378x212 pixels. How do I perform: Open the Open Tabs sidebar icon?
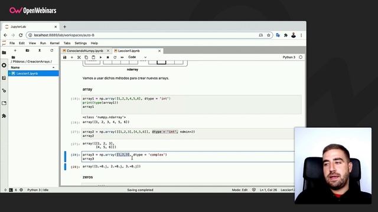[x=4, y=103]
